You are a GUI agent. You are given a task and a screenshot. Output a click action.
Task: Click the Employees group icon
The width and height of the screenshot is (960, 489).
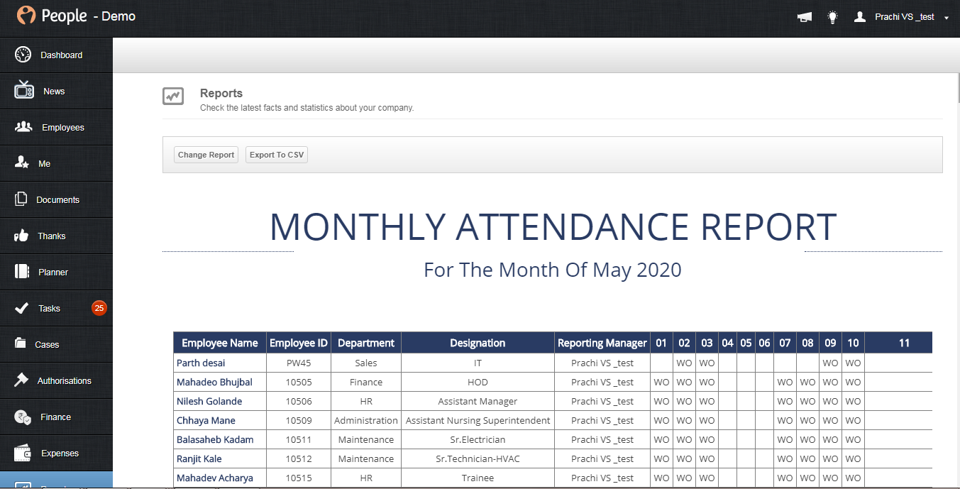[23, 126]
